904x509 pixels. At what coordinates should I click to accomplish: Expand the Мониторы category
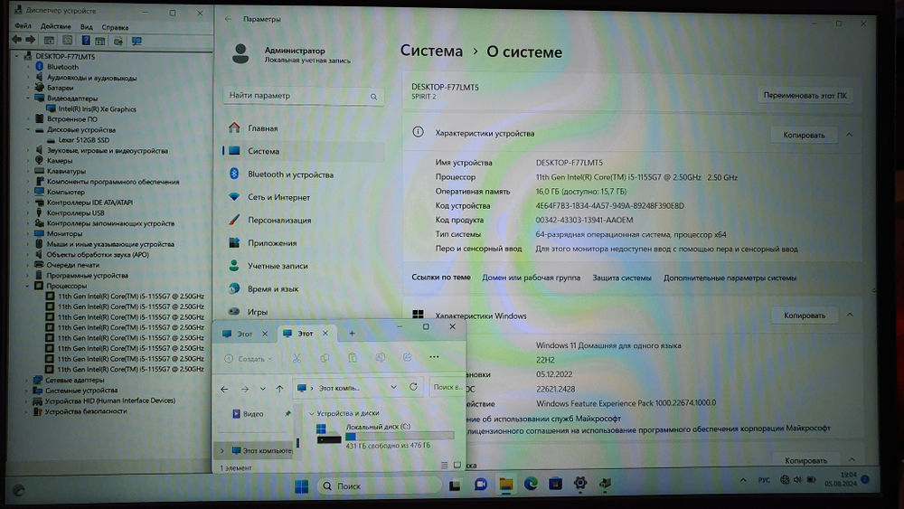pos(28,233)
